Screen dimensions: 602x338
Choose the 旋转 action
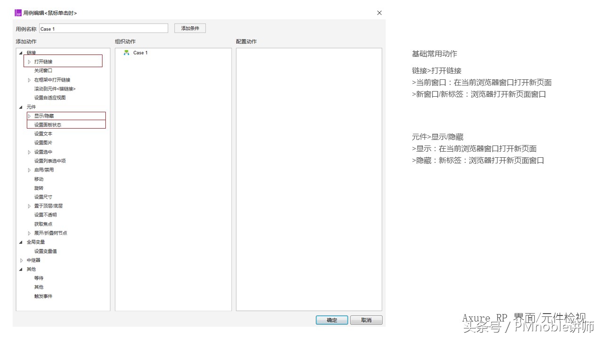coord(39,187)
